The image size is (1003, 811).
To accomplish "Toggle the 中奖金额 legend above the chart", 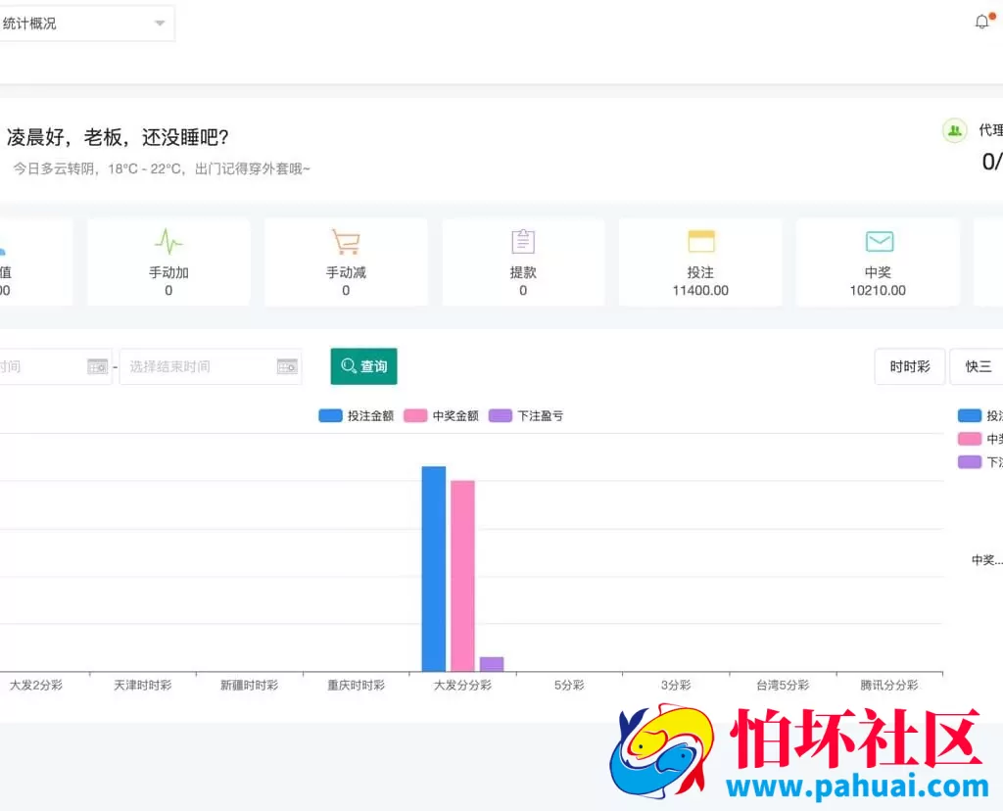I will 441,415.
